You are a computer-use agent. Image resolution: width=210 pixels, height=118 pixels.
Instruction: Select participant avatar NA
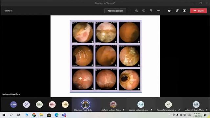pyautogui.click(x=168, y=105)
